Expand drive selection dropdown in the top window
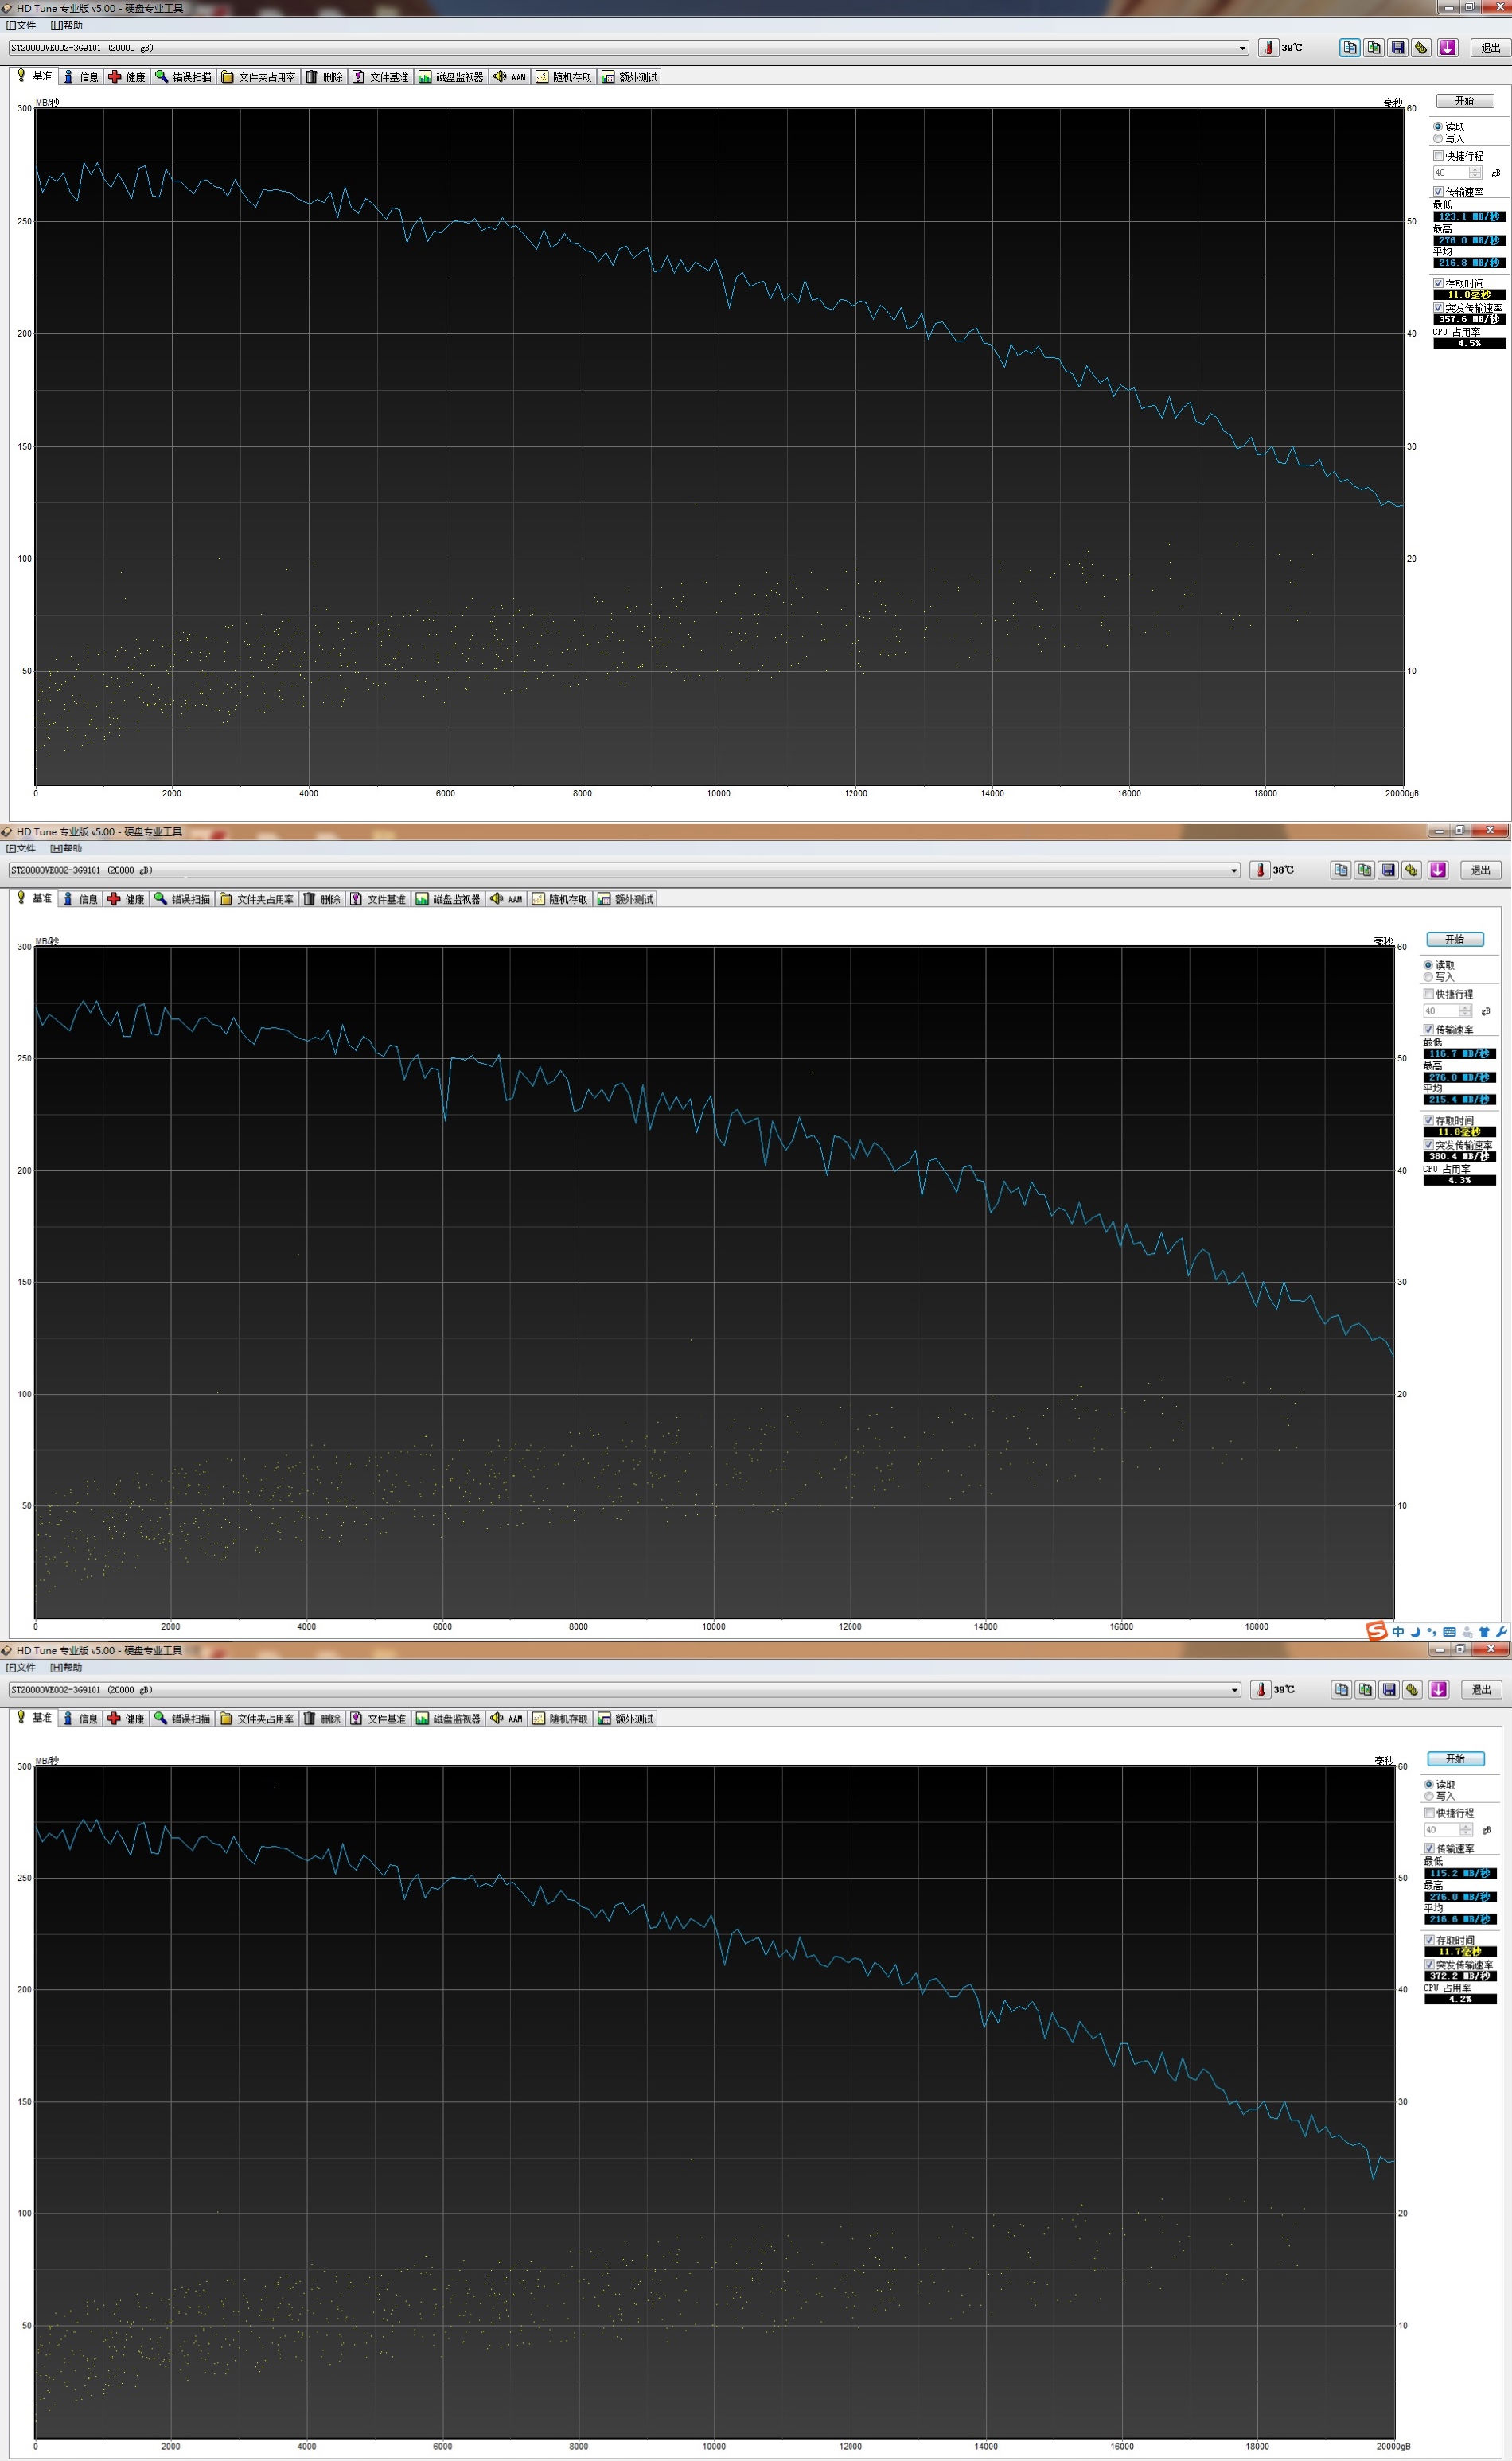This screenshot has width=1512, height=2461. pyautogui.click(x=1242, y=48)
